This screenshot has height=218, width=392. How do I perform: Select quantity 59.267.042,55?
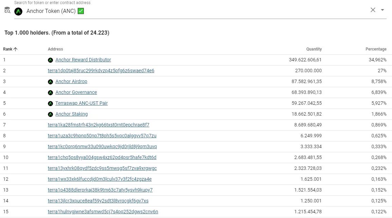pyautogui.click(x=306, y=103)
